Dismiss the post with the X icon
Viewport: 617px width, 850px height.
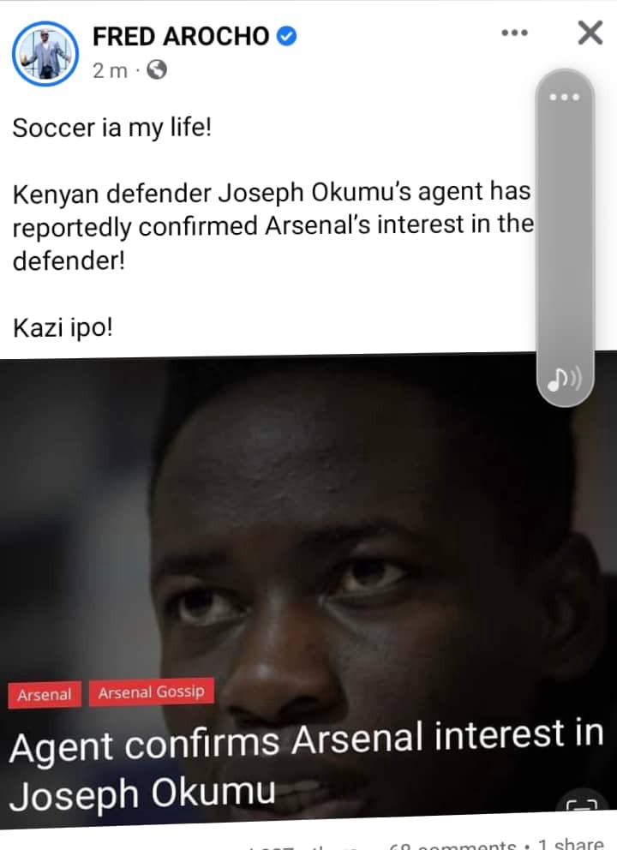pyautogui.click(x=590, y=33)
